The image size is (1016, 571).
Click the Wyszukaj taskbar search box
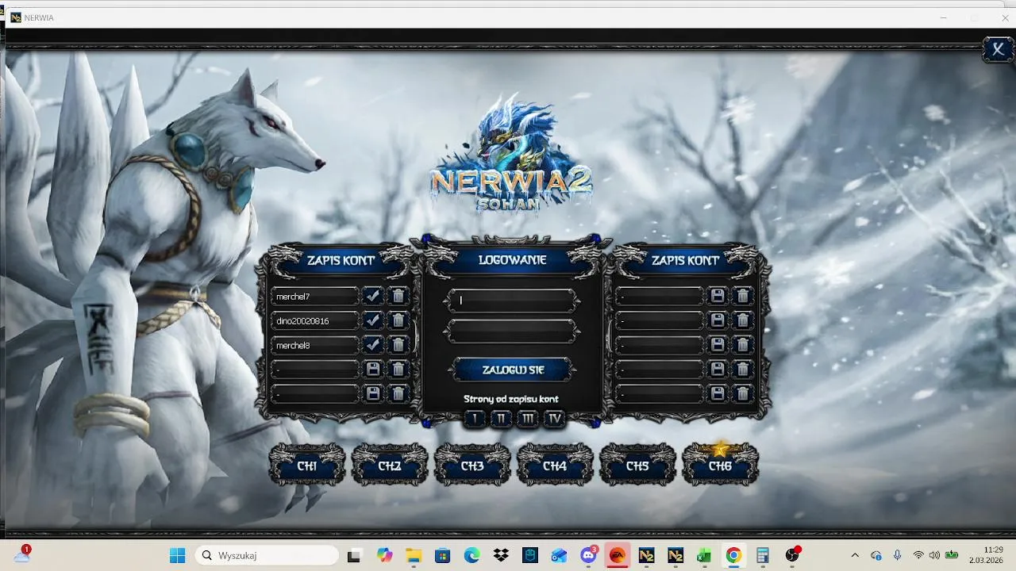click(x=267, y=555)
